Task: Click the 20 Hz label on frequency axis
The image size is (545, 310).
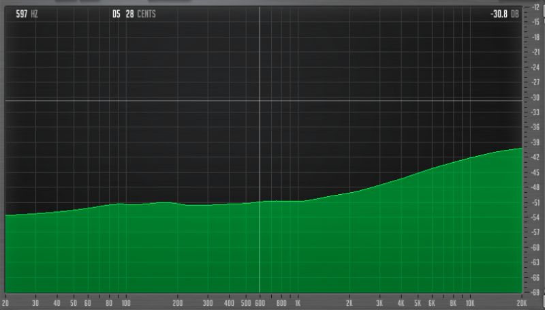Action: [6, 303]
